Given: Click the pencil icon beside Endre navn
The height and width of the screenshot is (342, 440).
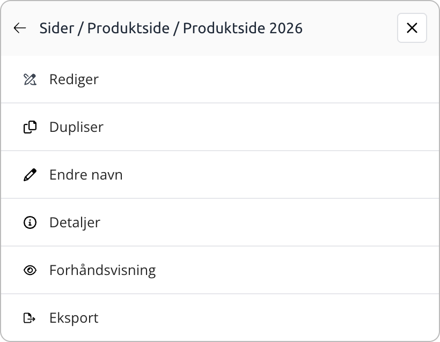Looking at the screenshot, I should pyautogui.click(x=30, y=175).
